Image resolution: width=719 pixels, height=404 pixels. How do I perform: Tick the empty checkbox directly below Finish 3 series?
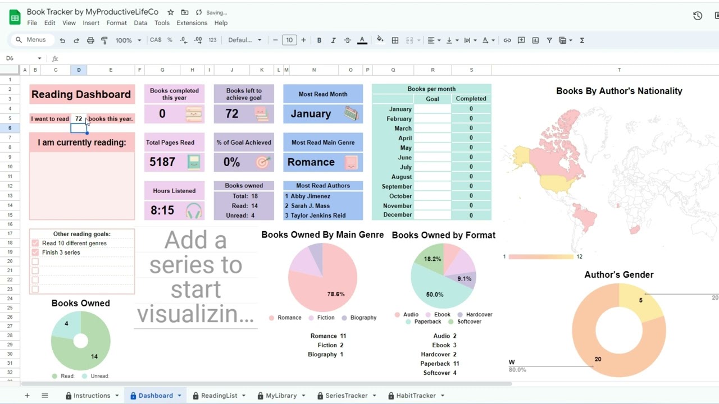(x=35, y=261)
